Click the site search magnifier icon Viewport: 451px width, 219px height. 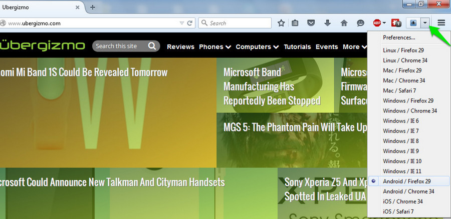point(152,46)
